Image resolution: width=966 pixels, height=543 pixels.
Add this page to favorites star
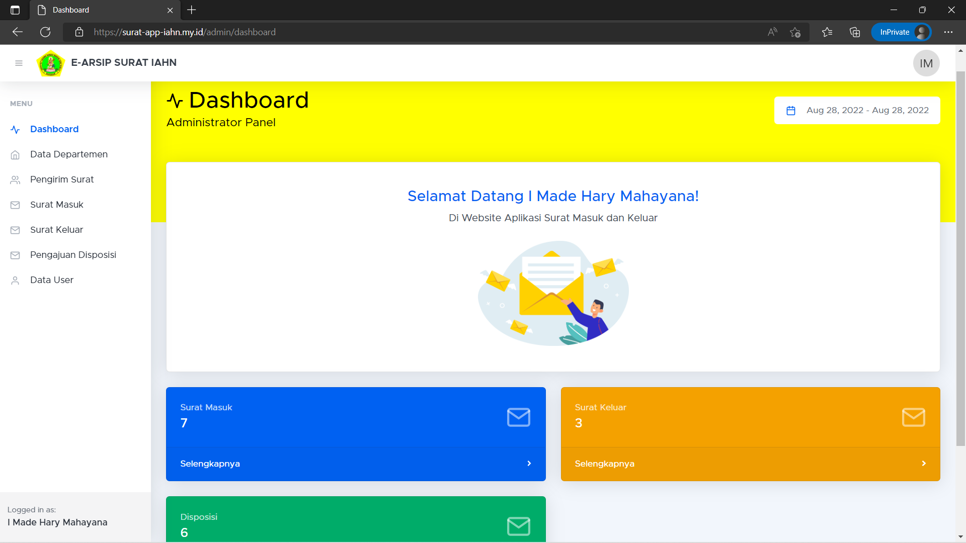795,32
